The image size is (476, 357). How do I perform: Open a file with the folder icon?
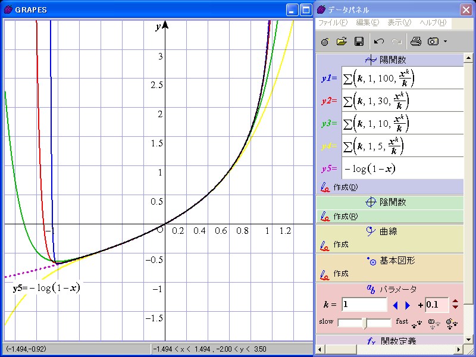342,42
